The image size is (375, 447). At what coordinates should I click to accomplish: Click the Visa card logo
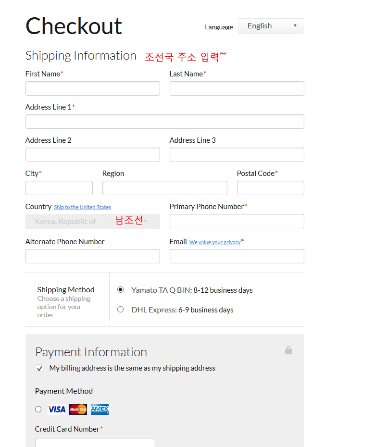56,410
